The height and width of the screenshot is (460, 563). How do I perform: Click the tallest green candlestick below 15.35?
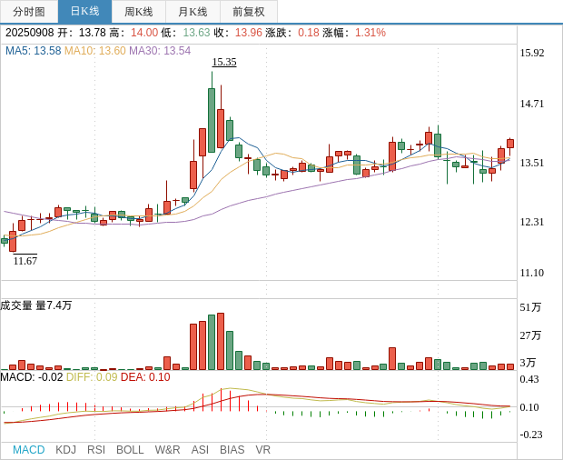pos(212,120)
